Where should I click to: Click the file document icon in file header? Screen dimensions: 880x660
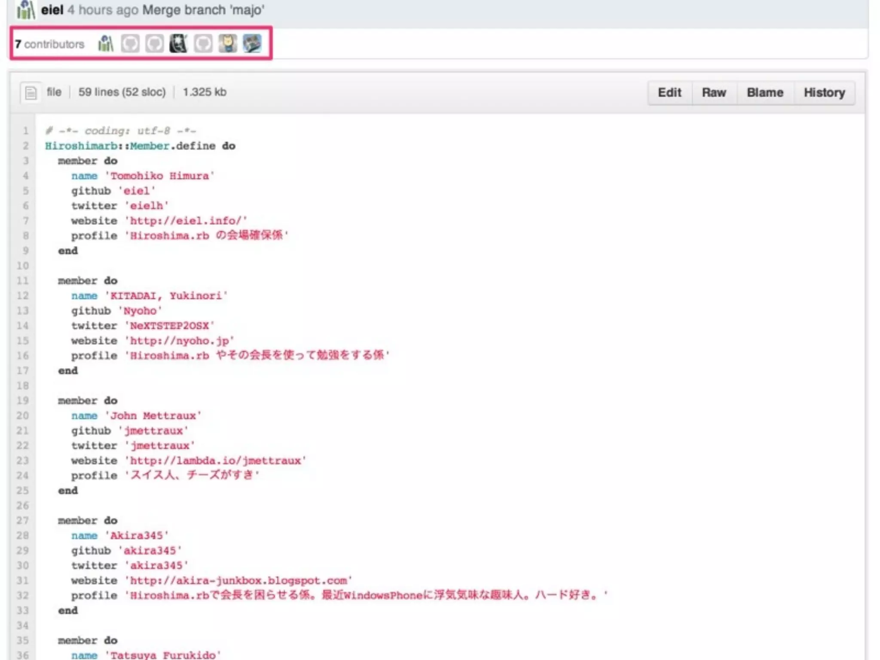31,92
